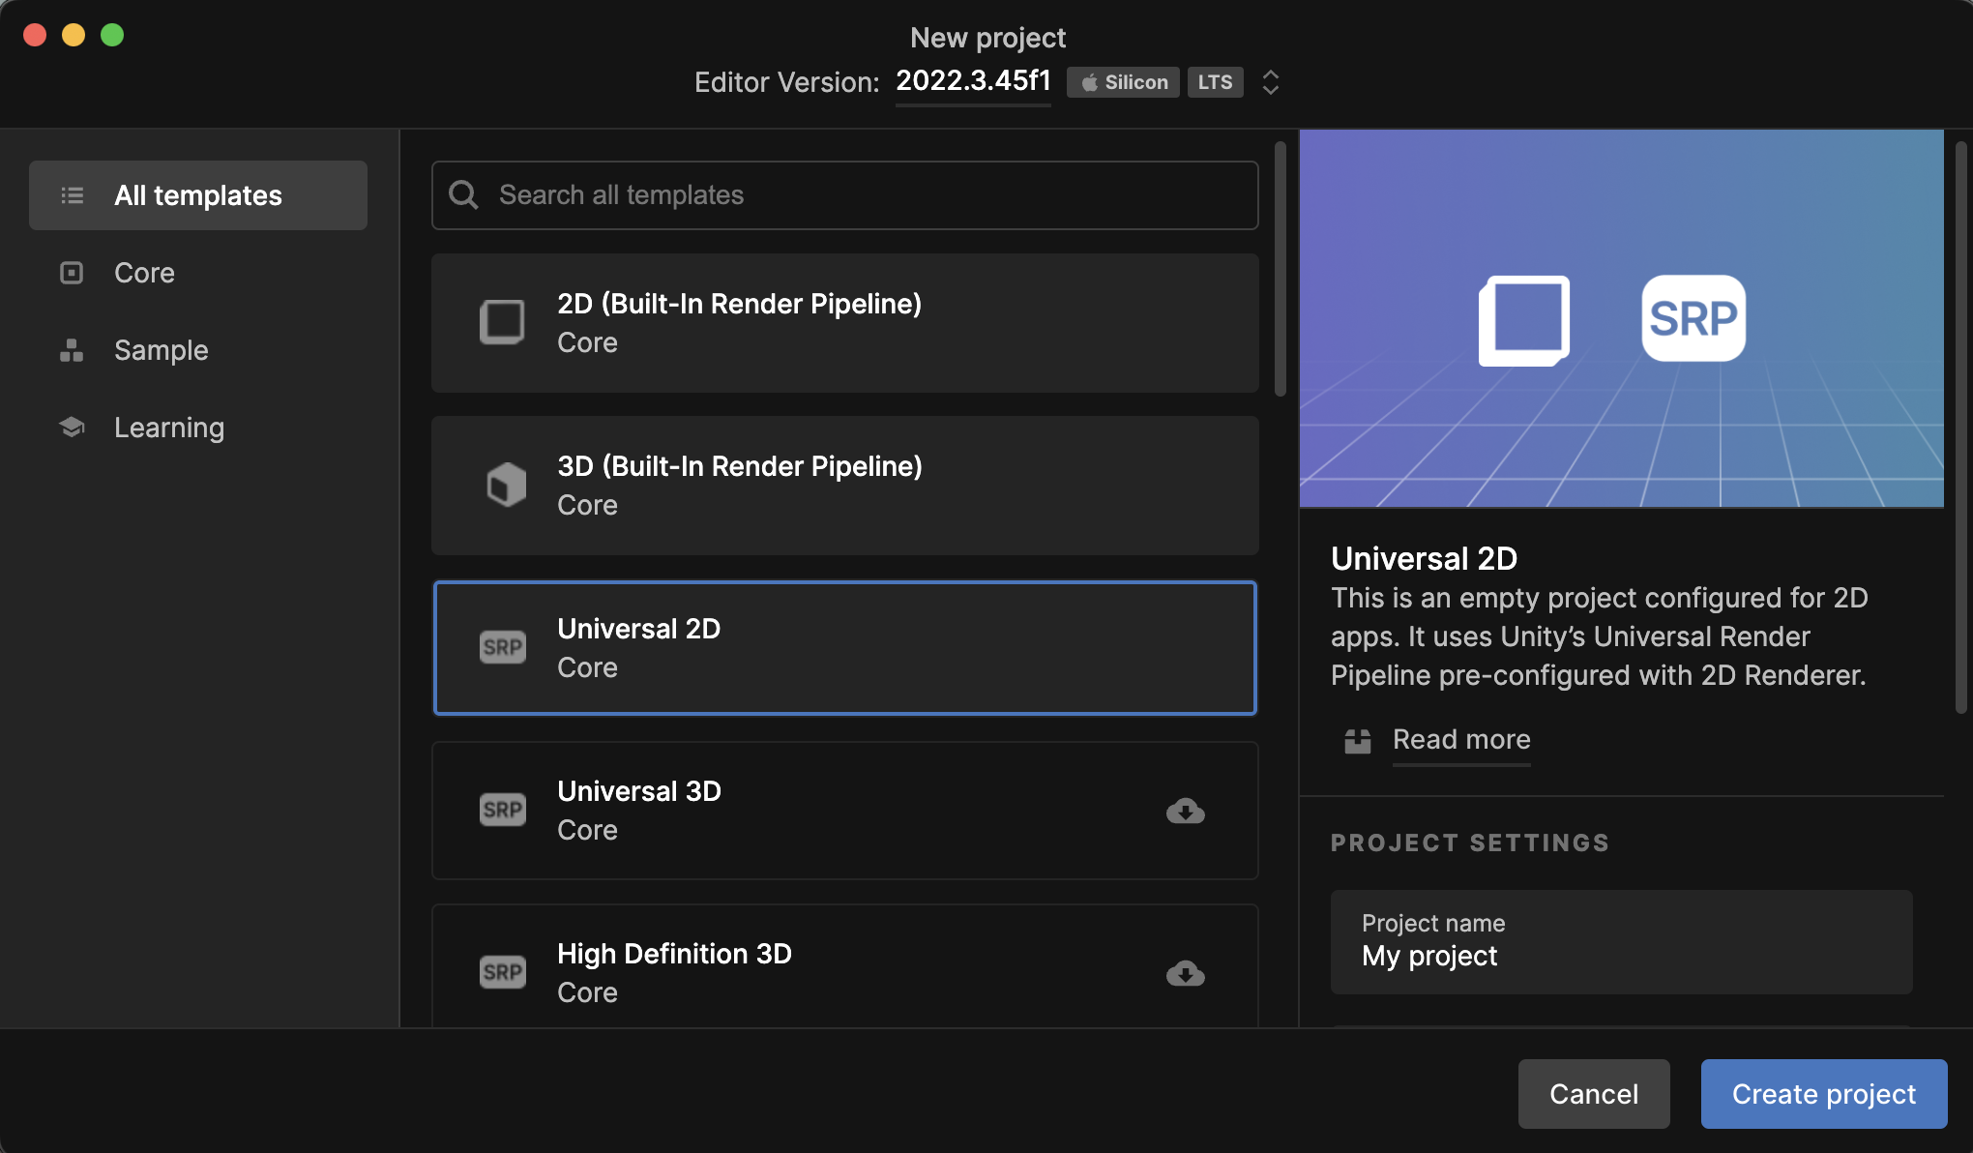The image size is (1973, 1153).
Task: Click the High Definition 3D SRP icon
Action: point(503,972)
